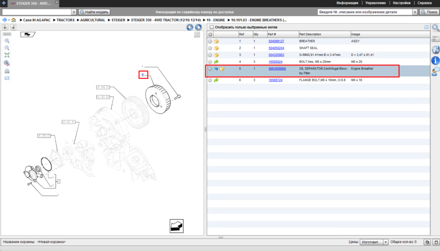
Task: Add FLANGE BOLT row to cart
Action: pyautogui.click(x=210, y=80)
